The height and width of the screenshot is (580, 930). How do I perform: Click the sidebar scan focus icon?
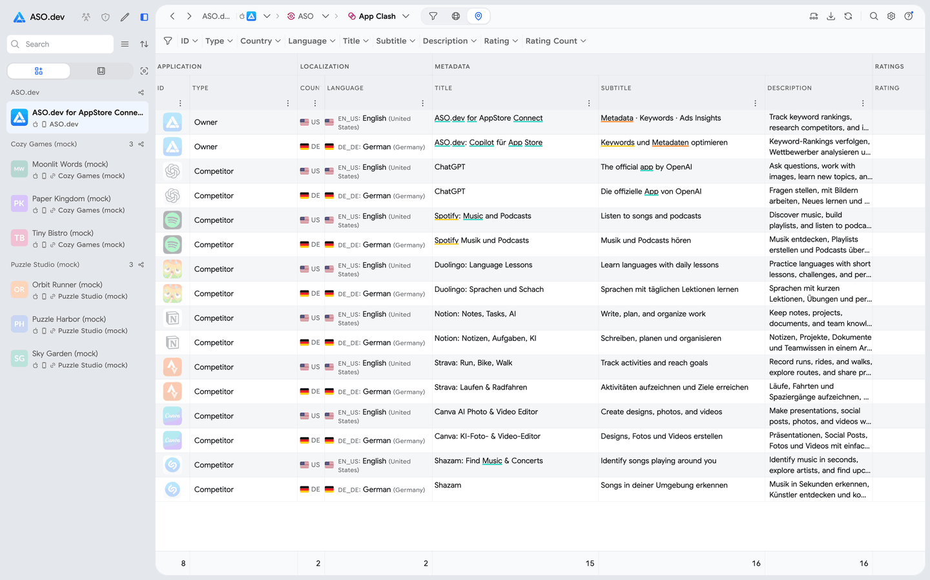(144, 71)
